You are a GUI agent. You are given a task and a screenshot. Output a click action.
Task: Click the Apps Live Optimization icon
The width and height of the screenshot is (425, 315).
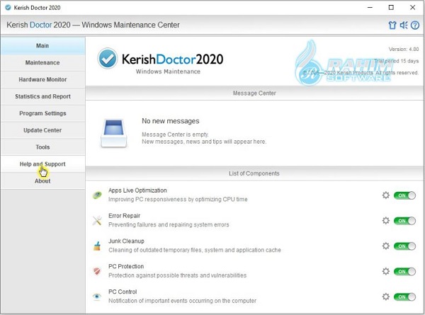point(97,195)
